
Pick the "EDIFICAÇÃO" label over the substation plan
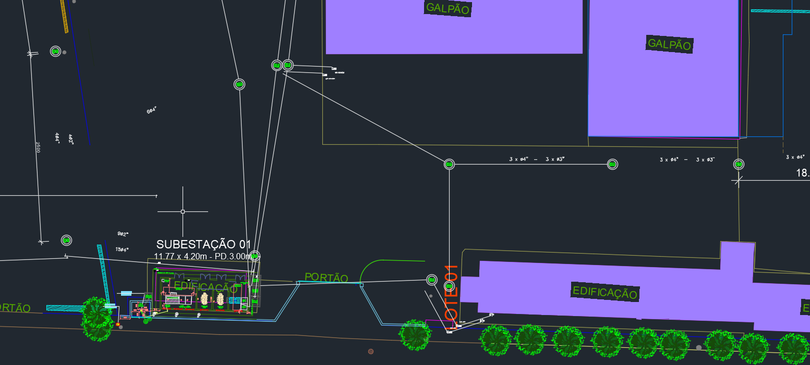click(x=205, y=285)
